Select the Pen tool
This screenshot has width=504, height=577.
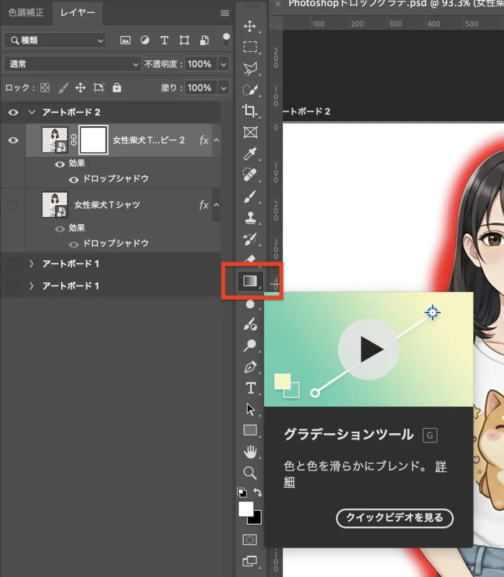pos(250,367)
